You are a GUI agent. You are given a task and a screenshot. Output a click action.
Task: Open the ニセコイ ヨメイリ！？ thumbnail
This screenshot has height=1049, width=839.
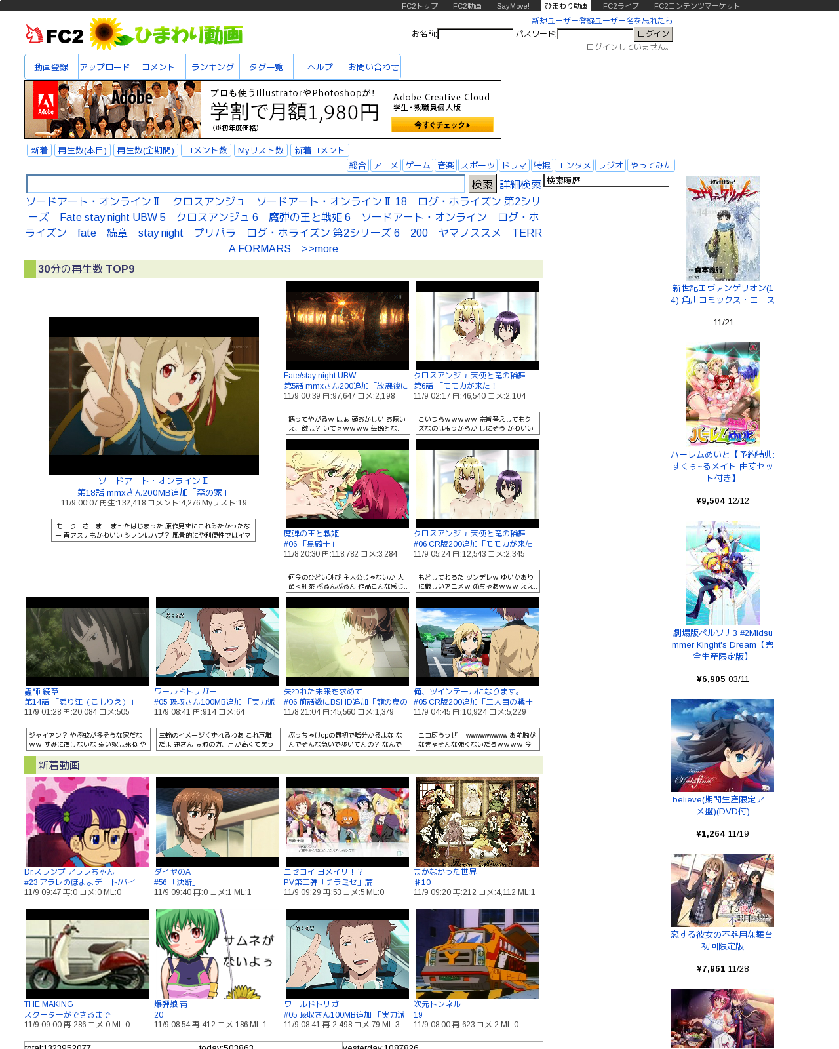pyautogui.click(x=347, y=822)
